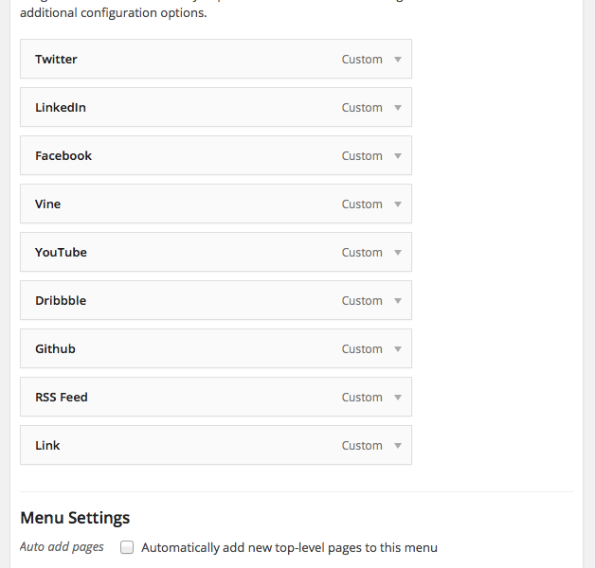Select the Link menu item title
This screenshot has width=595, height=568.
(47, 446)
